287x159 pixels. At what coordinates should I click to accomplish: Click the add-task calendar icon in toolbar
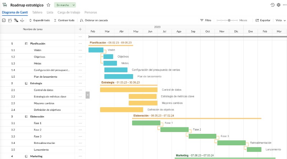click(x=10, y=21)
